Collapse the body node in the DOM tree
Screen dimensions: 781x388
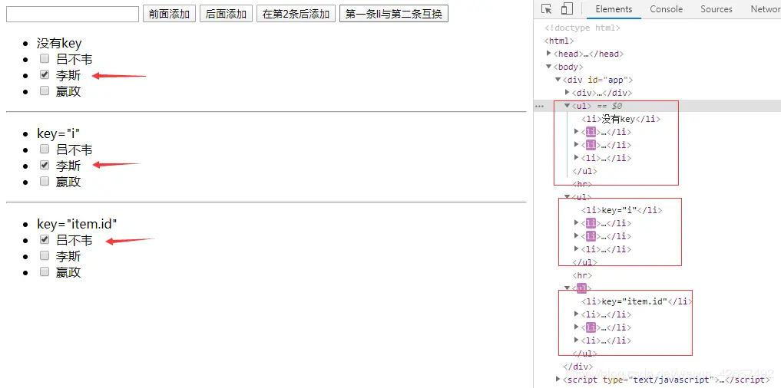[549, 67]
